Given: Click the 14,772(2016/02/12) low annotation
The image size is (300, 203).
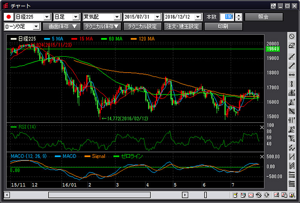Looking at the screenshot, I should 125,118.
